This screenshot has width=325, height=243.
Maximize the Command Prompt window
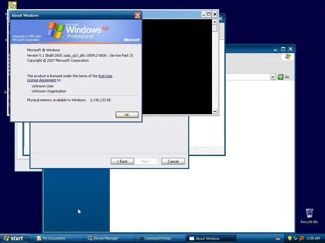(x=209, y=14)
